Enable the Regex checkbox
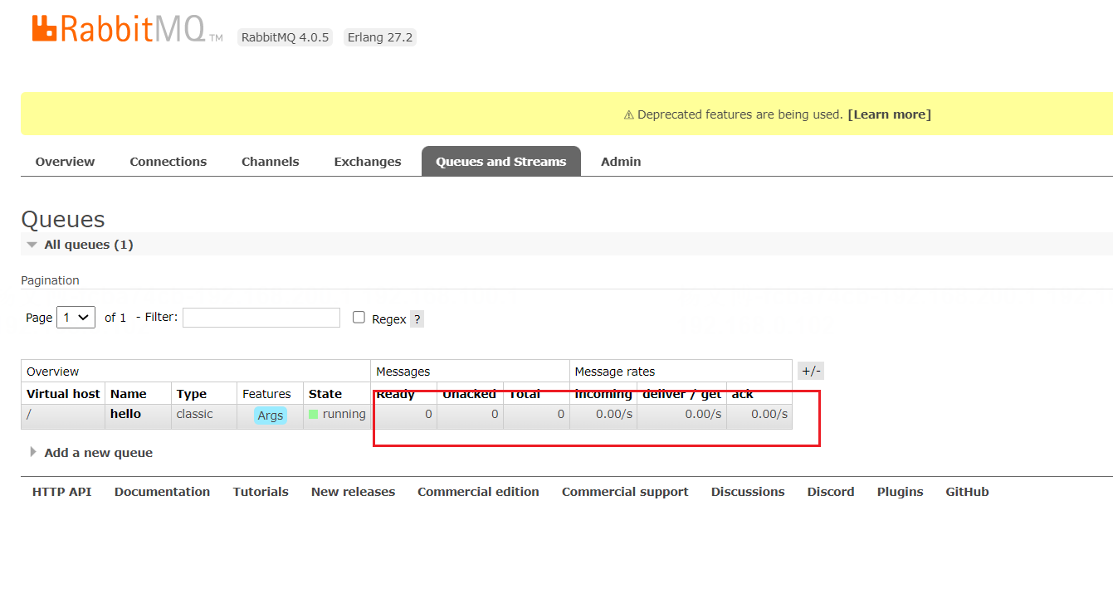The height and width of the screenshot is (593, 1113). (x=359, y=318)
